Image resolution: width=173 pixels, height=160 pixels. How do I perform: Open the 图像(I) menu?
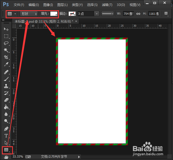click(x=48, y=5)
